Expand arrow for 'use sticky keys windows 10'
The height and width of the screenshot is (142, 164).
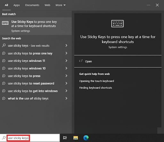pyautogui.click(x=66, y=68)
